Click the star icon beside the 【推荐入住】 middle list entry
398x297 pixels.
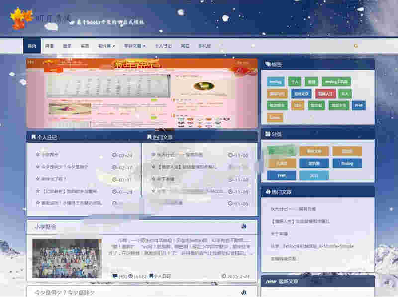tap(154, 167)
